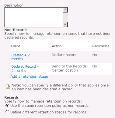
Task: Click the Event column header
Action: [16, 46]
